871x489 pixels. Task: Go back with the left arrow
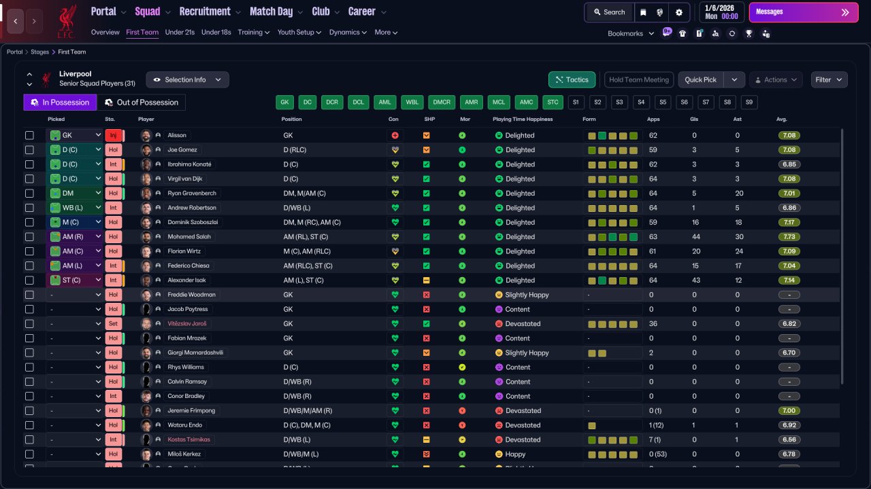[16, 21]
